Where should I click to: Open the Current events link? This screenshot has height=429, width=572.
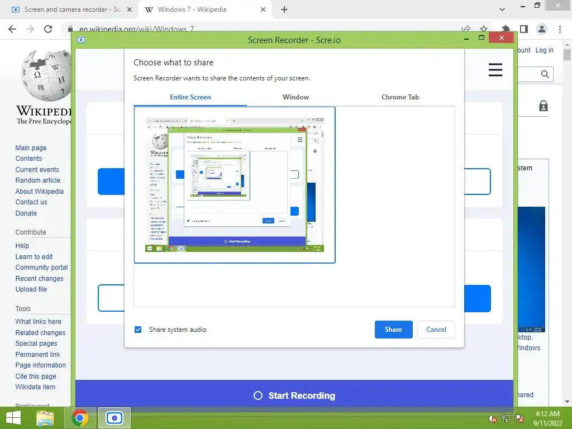click(x=37, y=170)
